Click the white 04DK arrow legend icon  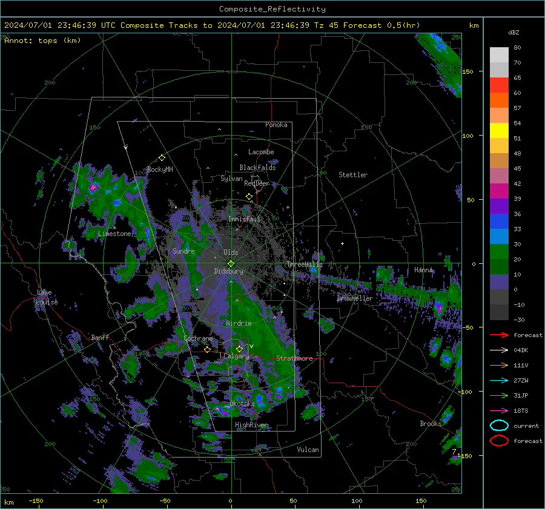coord(499,350)
